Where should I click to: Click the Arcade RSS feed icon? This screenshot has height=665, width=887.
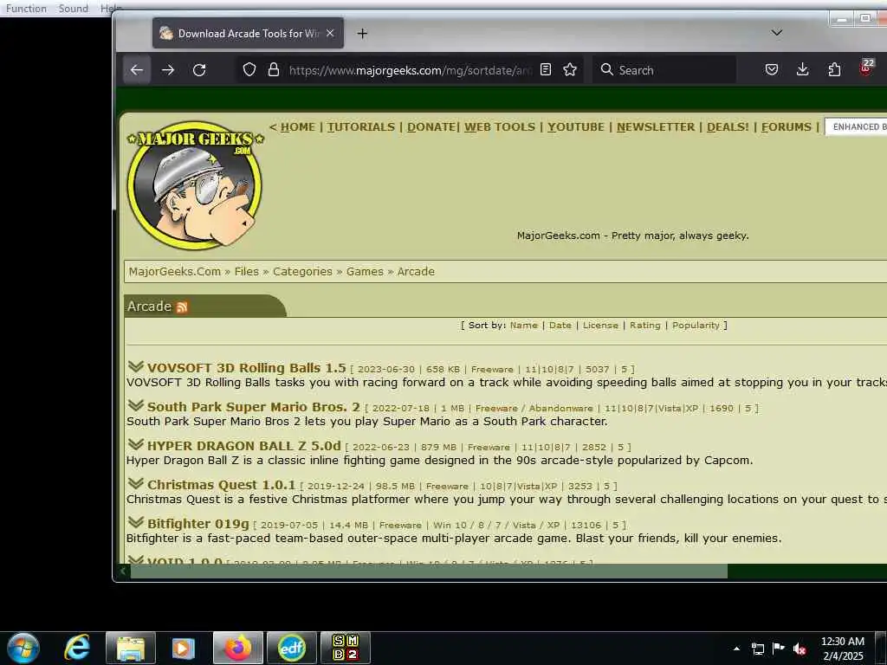[182, 307]
